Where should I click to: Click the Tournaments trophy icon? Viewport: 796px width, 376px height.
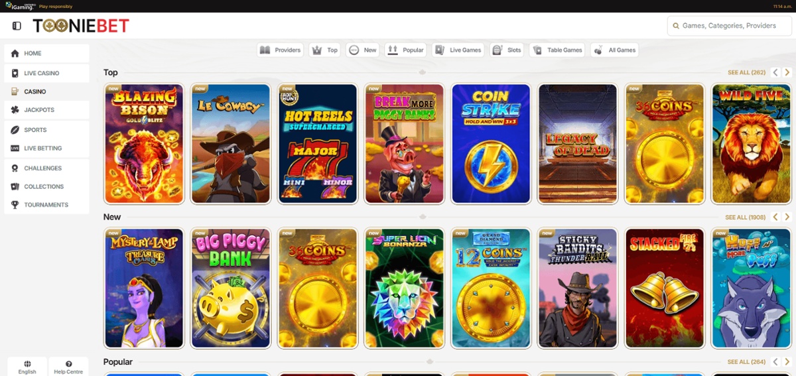point(15,205)
